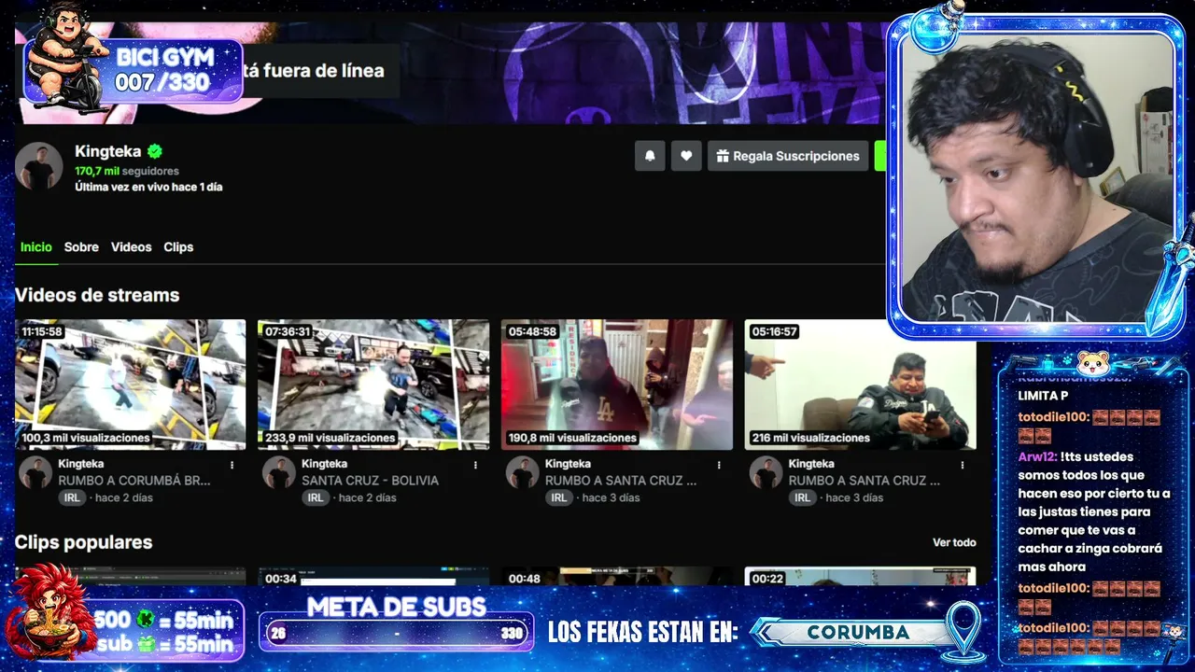Viewport: 1195px width, 672px height.
Task: Play the 07:36:31 stream video thumbnail
Action: (373, 385)
